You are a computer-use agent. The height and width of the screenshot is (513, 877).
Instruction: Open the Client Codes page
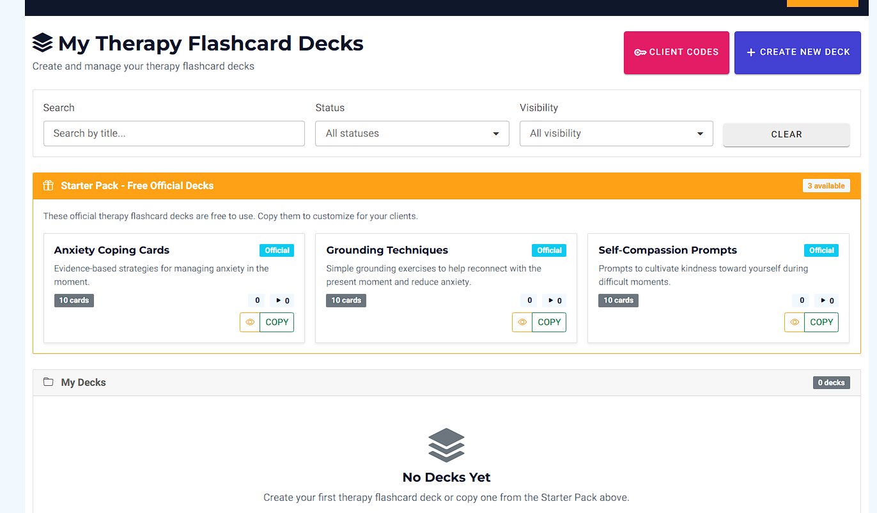click(x=676, y=52)
